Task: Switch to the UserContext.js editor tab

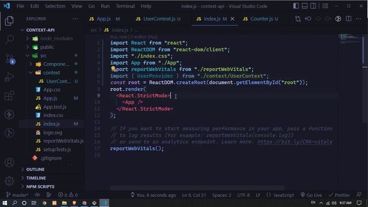Action: (x=159, y=19)
